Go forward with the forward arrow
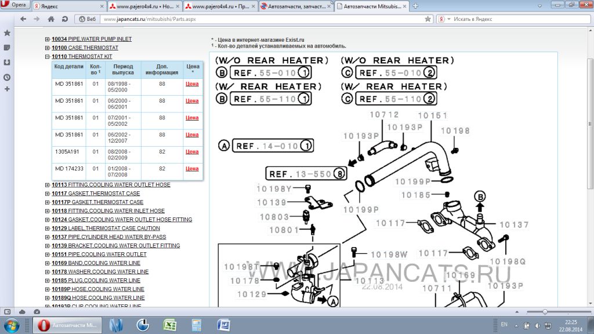This screenshot has height=334, width=594. 37,19
